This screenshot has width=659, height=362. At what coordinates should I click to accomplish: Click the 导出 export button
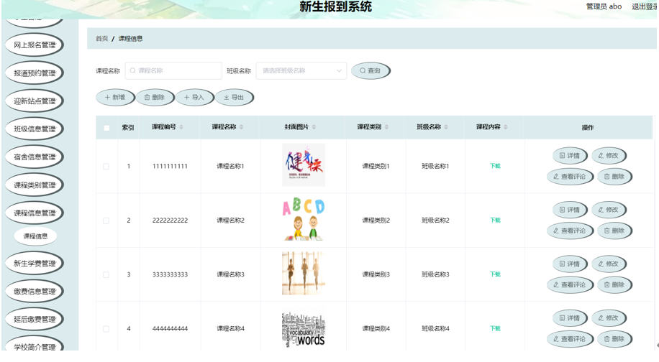coord(234,97)
